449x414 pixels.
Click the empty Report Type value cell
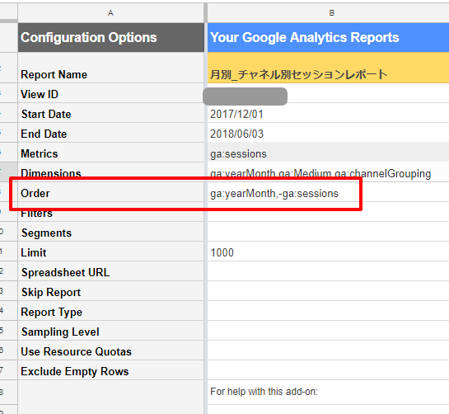point(328,311)
